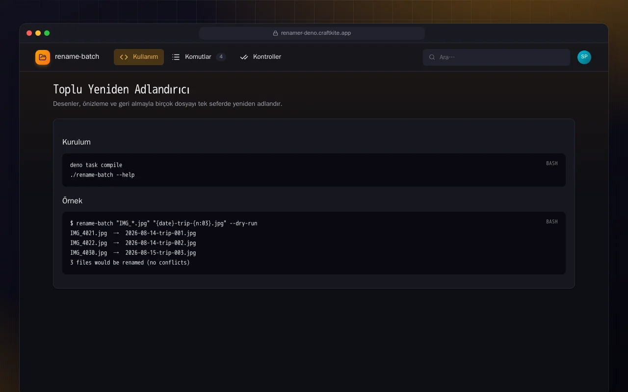Click the lock icon in address bar
Image resolution: width=628 pixels, height=392 pixels.
276,33
